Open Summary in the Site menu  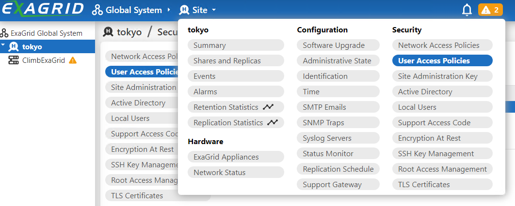(x=236, y=45)
